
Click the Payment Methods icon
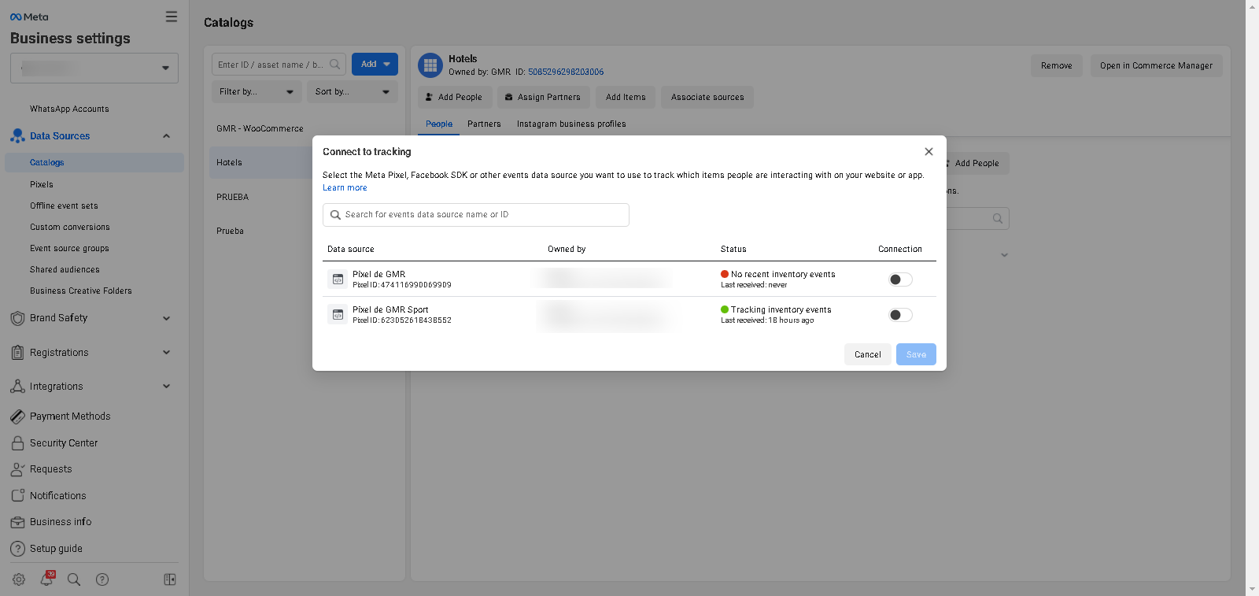tap(17, 416)
